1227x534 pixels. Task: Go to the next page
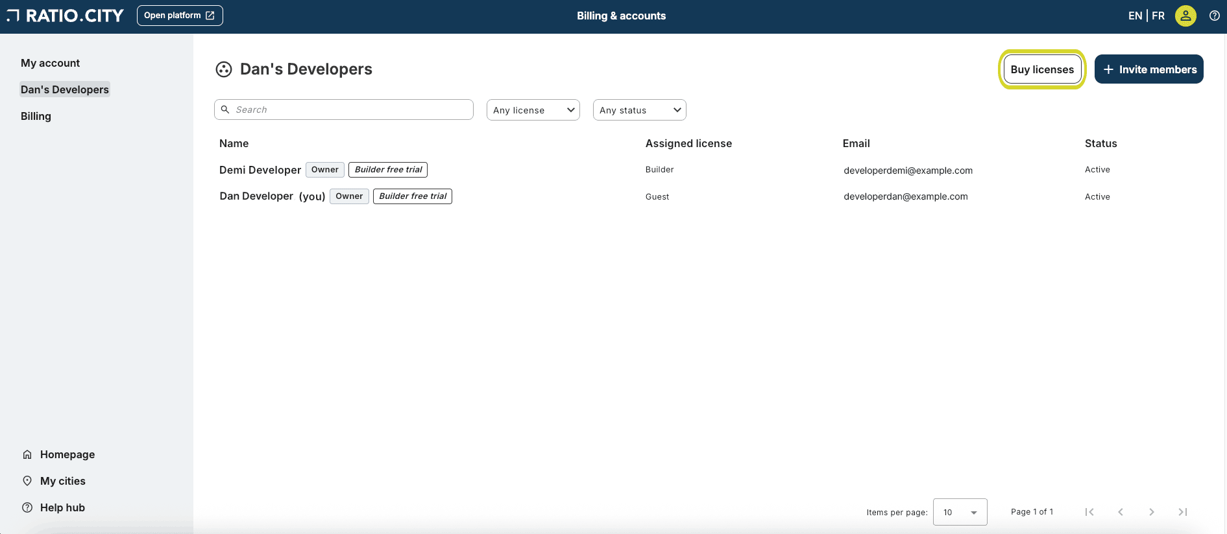coord(1152,512)
